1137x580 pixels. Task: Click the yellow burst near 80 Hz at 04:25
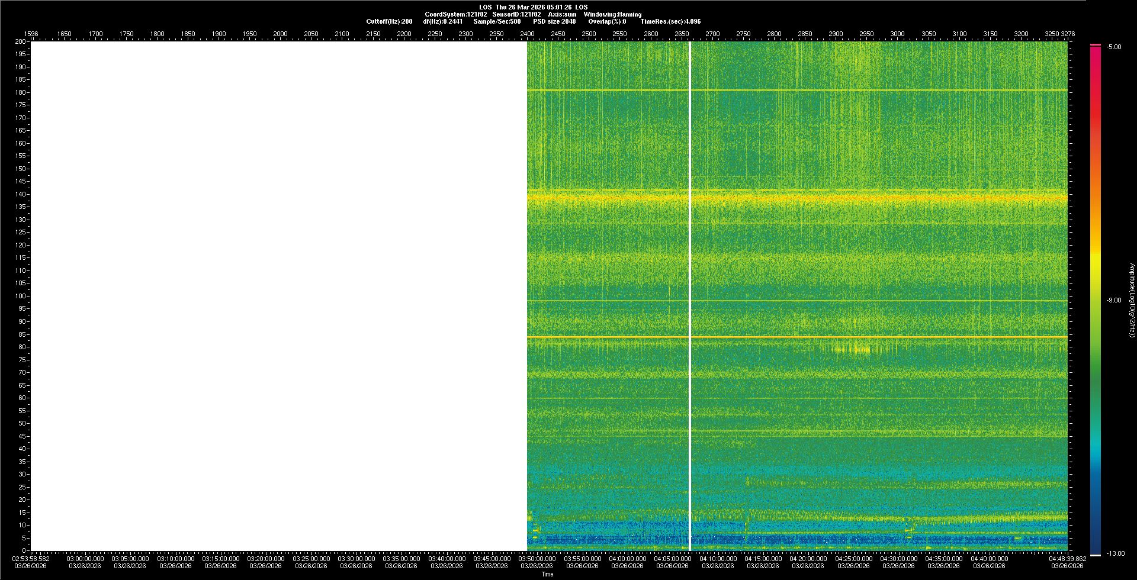(x=853, y=349)
